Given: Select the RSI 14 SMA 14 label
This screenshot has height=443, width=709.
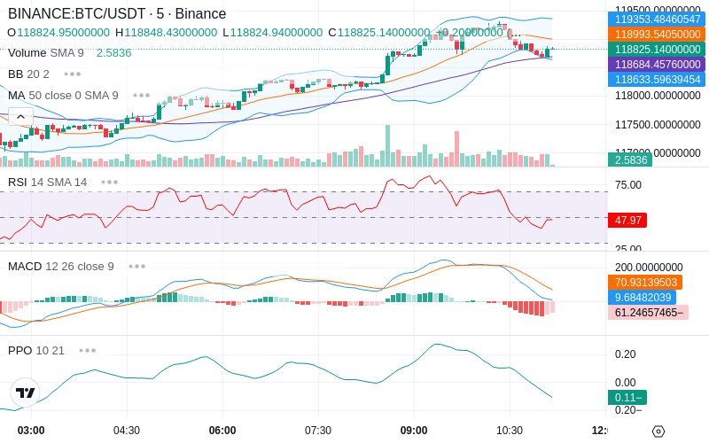Looking at the screenshot, I should click(x=48, y=183).
